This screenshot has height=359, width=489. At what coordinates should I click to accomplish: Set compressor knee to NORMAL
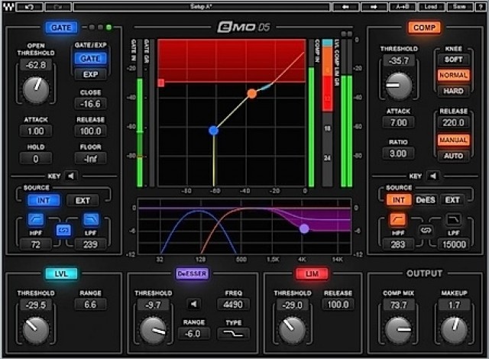pyautogui.click(x=453, y=75)
